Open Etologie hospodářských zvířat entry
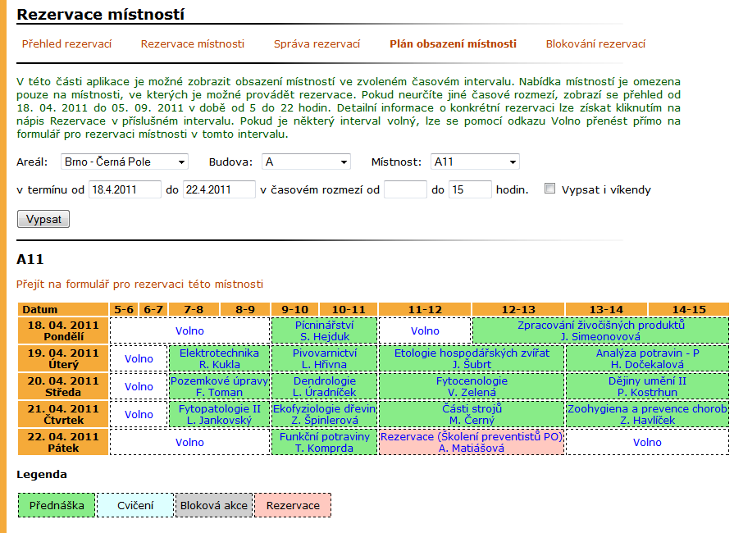734x533 pixels. 472,359
